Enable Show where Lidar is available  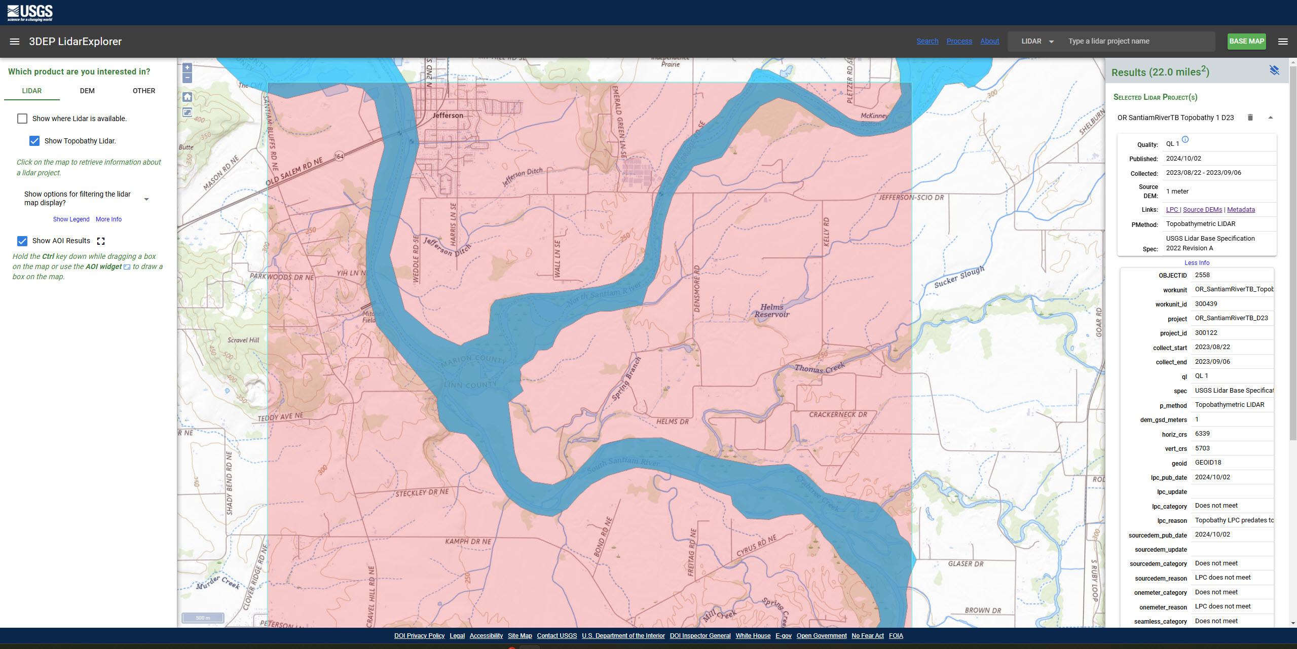pyautogui.click(x=22, y=119)
